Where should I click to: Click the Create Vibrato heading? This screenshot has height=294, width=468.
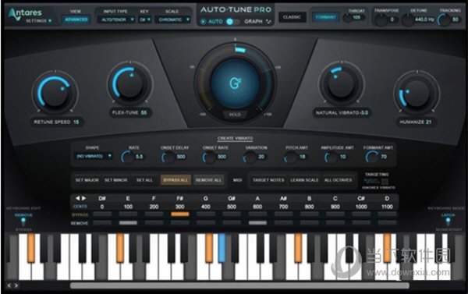click(236, 139)
